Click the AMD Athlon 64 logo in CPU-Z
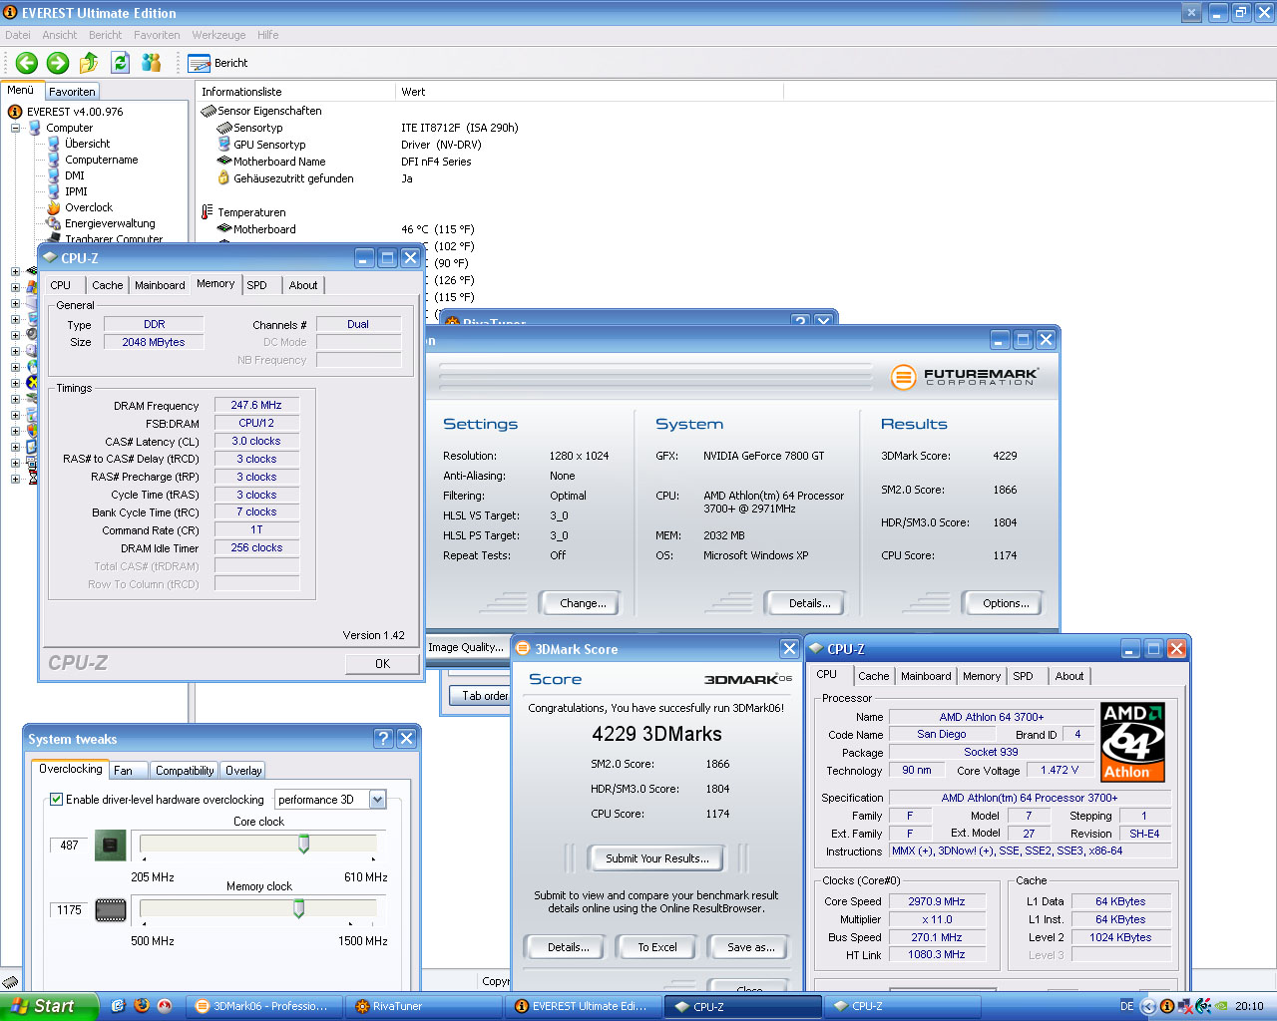This screenshot has width=1277, height=1021. click(1132, 742)
